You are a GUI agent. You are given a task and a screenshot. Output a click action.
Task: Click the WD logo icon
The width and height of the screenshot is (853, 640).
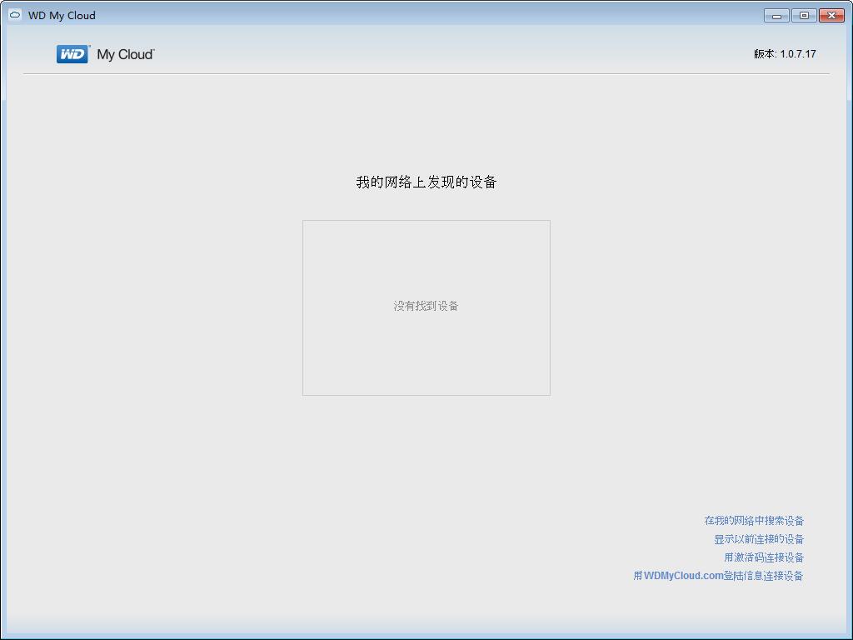72,54
